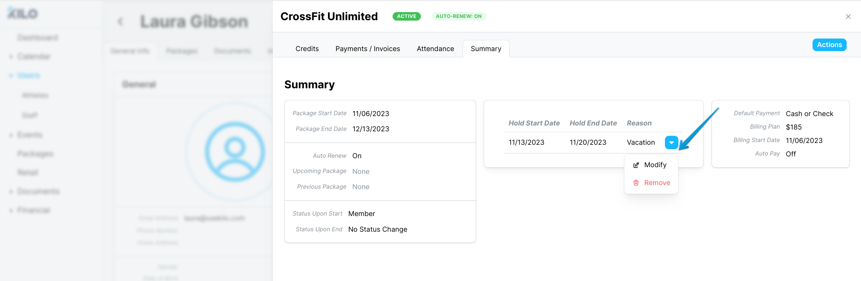This screenshot has width=861, height=281.
Task: Click the CrossFit Unlimited package title
Action: (x=329, y=17)
